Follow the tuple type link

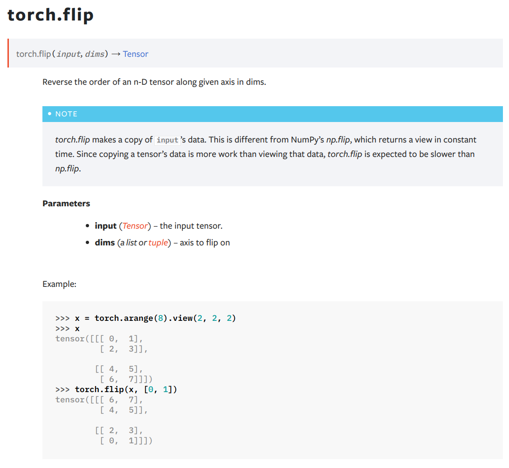158,243
